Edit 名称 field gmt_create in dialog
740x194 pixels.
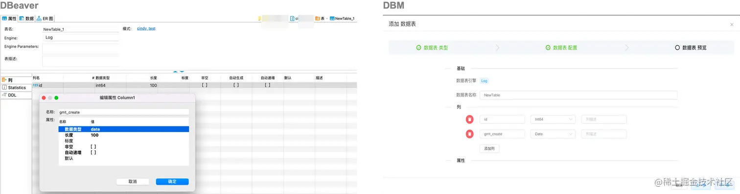click(x=124, y=112)
